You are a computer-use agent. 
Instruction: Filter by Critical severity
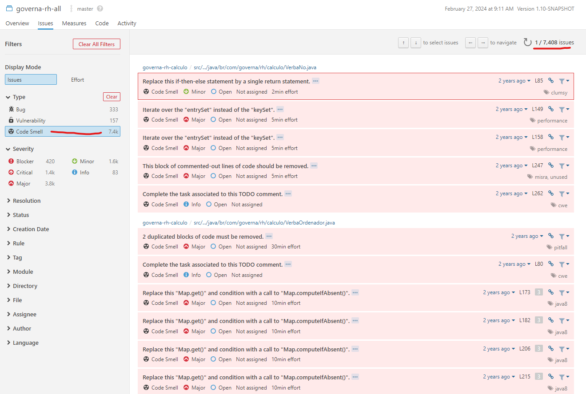32,173
